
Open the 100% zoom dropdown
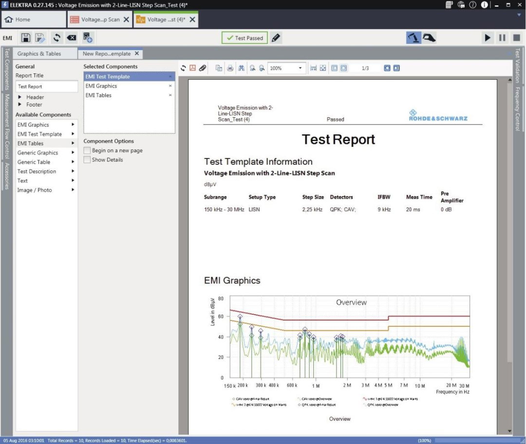click(300, 68)
